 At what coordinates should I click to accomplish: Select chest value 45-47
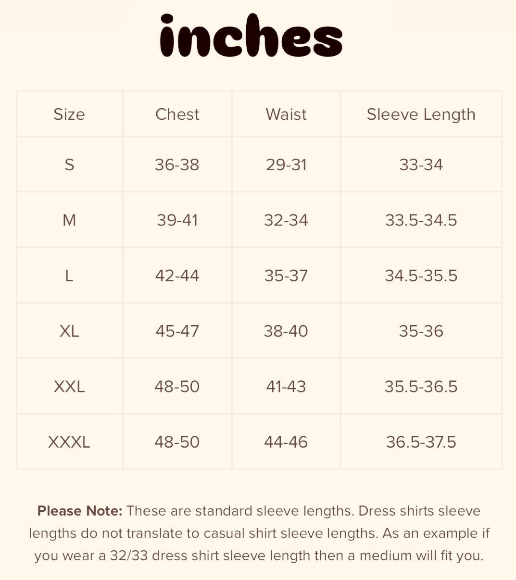[177, 331]
